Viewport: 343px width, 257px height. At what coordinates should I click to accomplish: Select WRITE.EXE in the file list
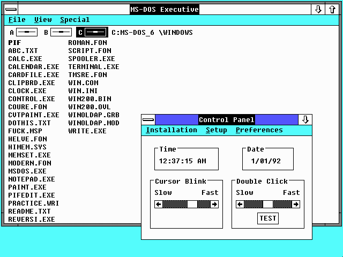[87, 131]
